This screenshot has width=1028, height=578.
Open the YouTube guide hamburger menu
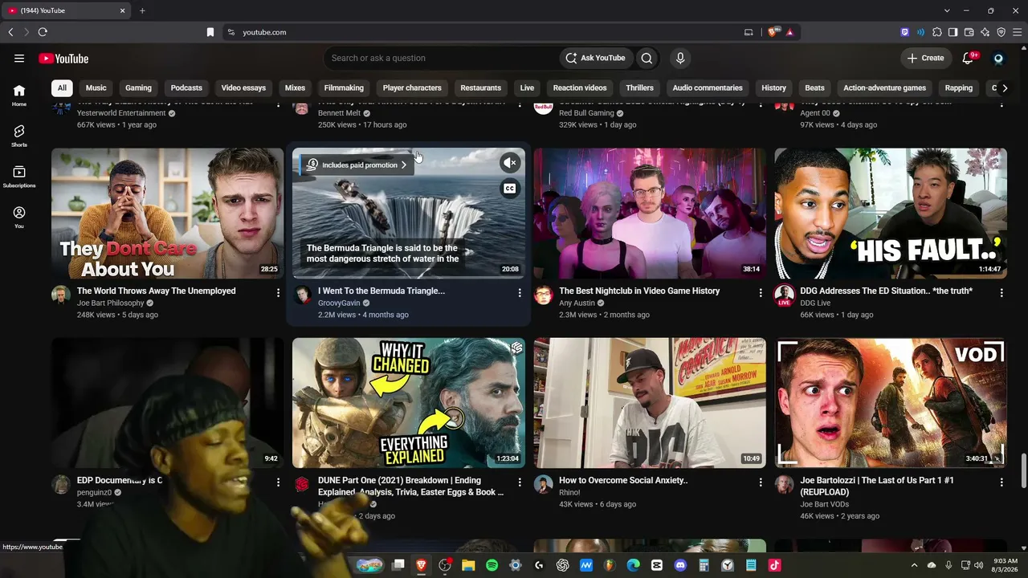[x=19, y=58]
